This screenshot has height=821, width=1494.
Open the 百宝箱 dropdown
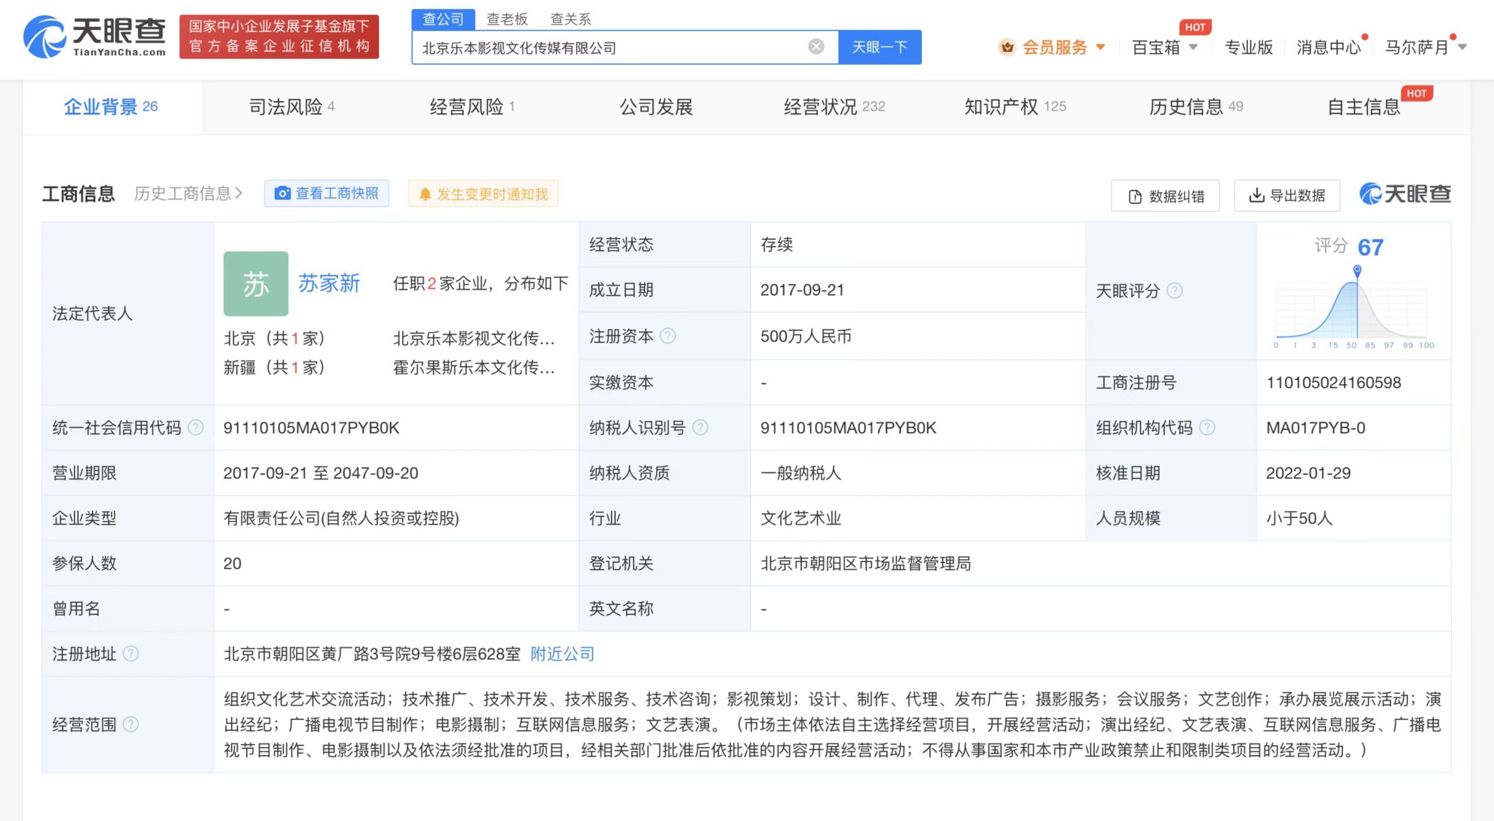(x=1165, y=48)
